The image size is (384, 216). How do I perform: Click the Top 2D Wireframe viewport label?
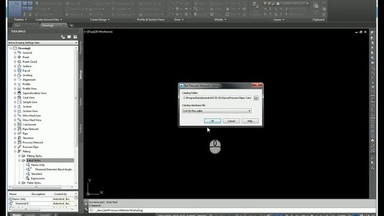point(98,32)
